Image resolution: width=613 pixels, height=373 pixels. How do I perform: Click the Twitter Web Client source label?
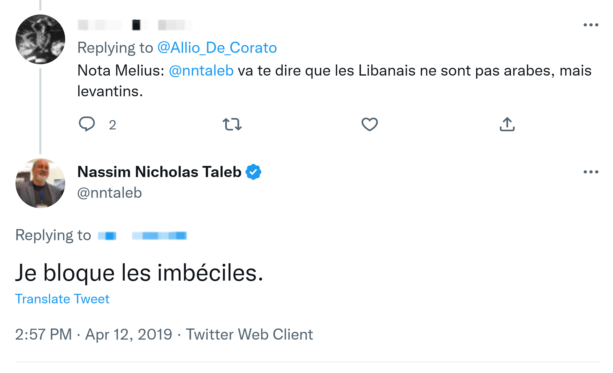click(x=249, y=334)
